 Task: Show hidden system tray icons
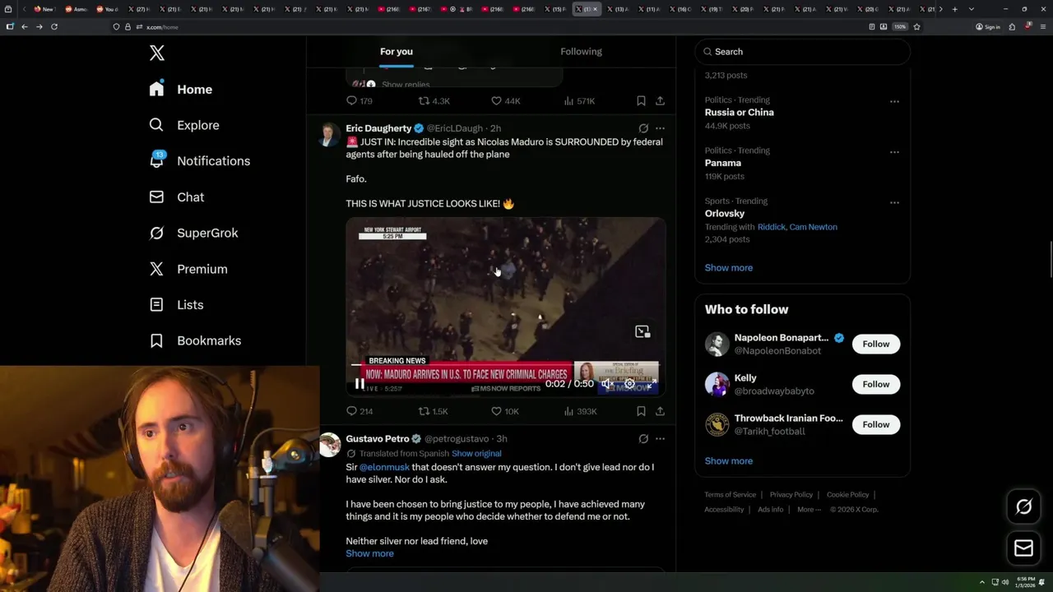coord(981,582)
